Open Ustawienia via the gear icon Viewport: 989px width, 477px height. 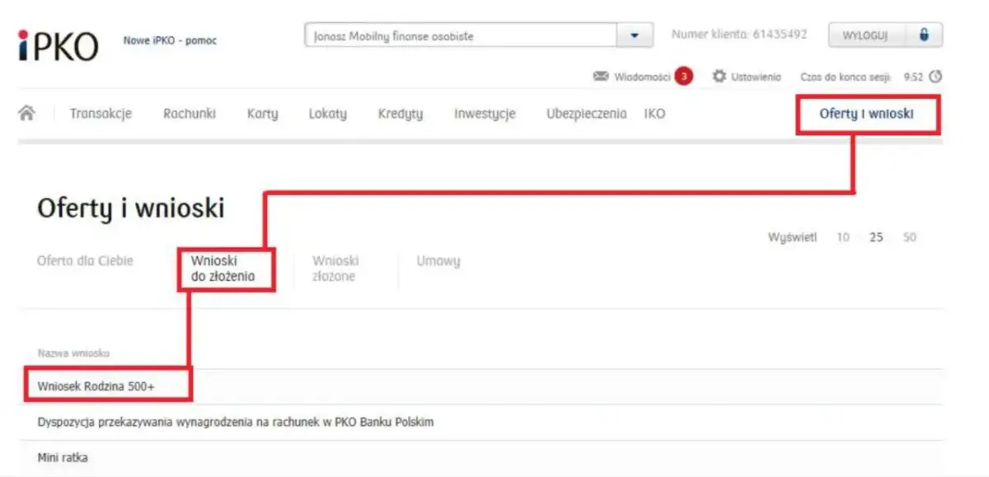coord(719,76)
